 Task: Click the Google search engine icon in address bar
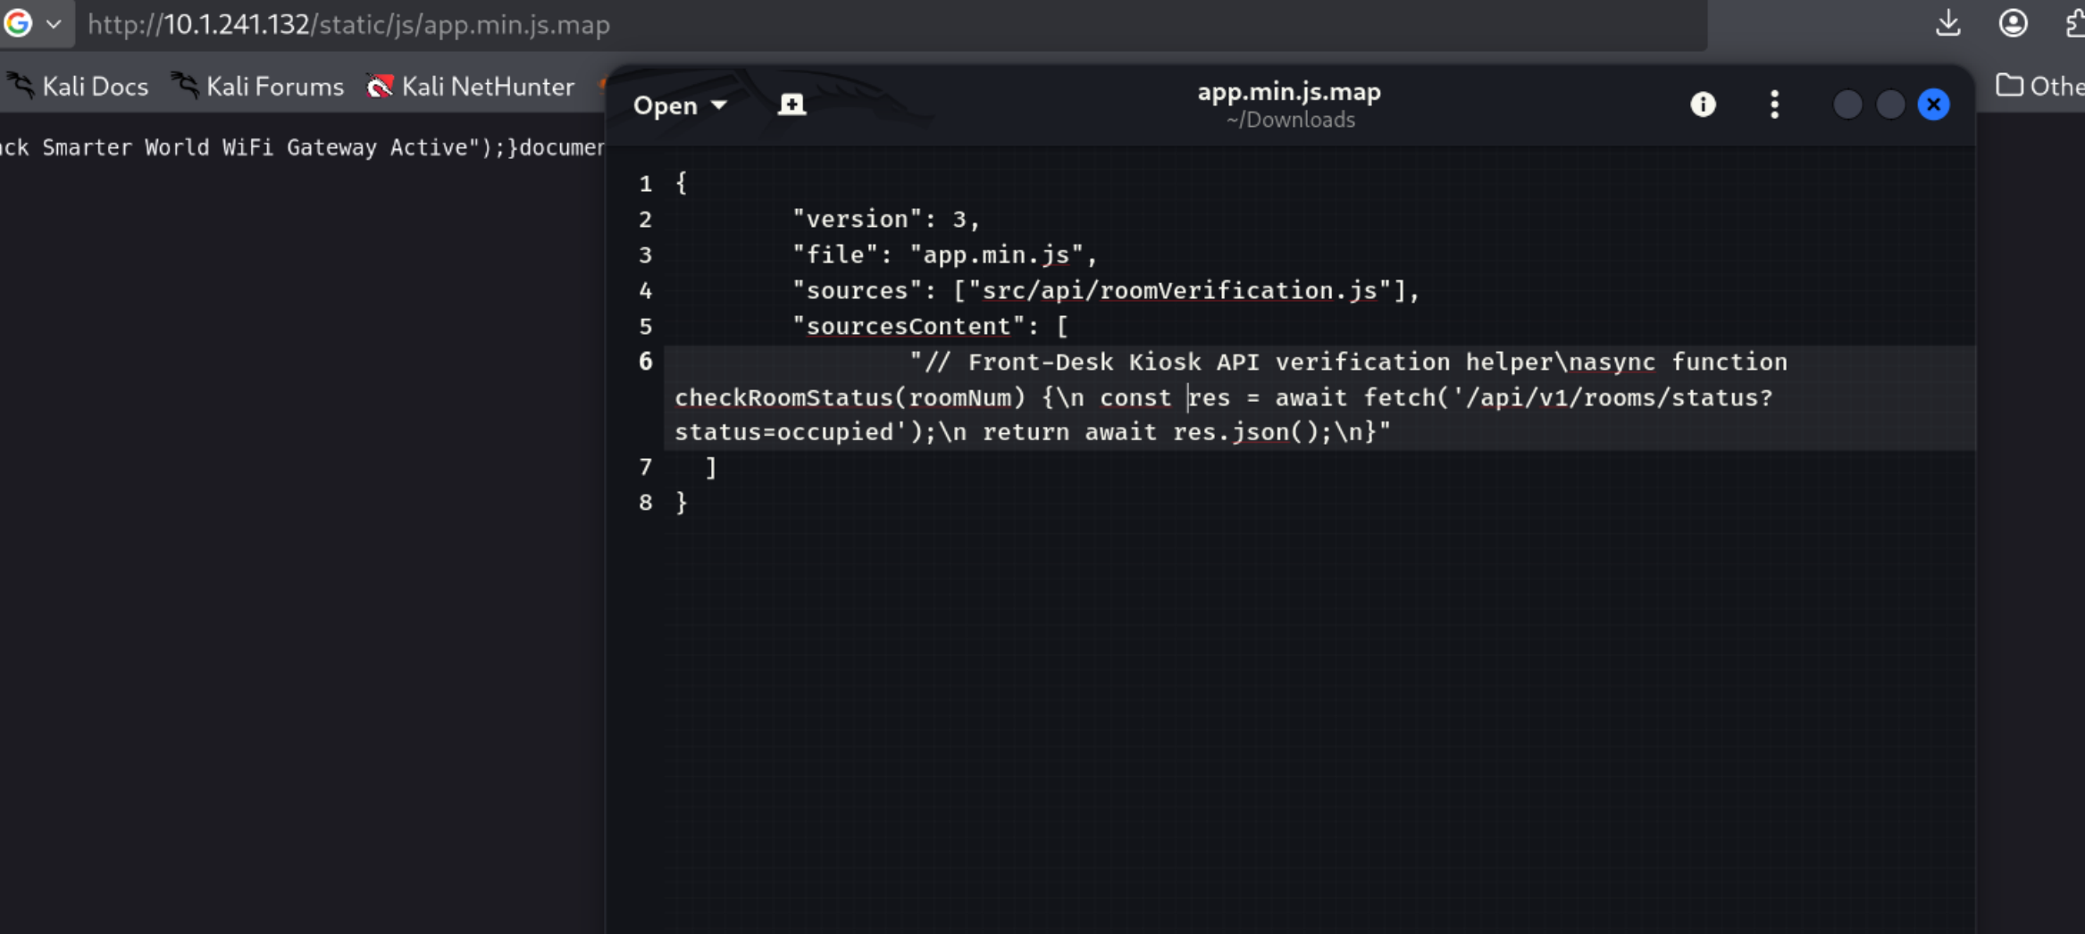17,23
